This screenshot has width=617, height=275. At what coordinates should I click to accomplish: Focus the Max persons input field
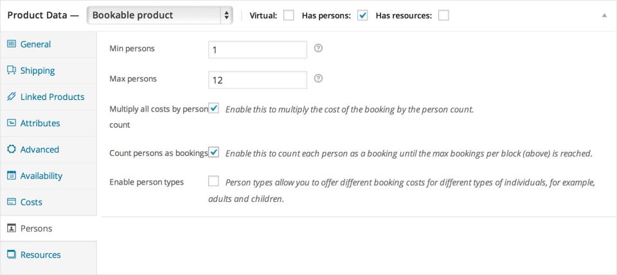point(258,80)
